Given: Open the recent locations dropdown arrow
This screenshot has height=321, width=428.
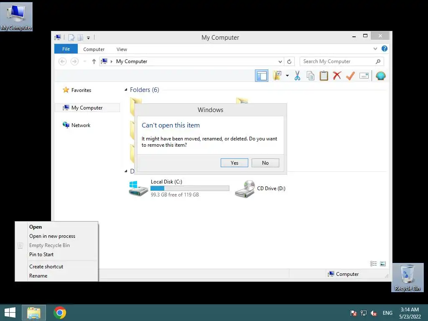Looking at the screenshot, I should click(x=85, y=61).
